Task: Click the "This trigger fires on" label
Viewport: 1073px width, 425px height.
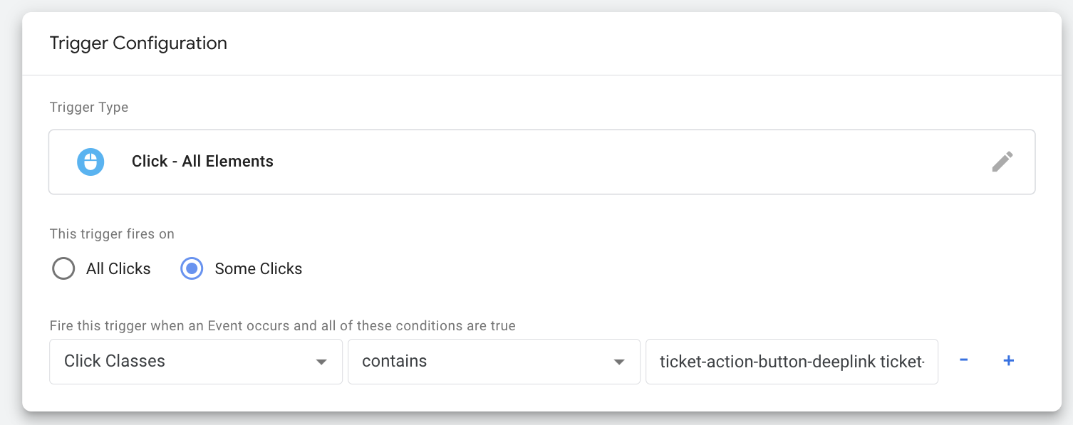Action: (x=112, y=234)
